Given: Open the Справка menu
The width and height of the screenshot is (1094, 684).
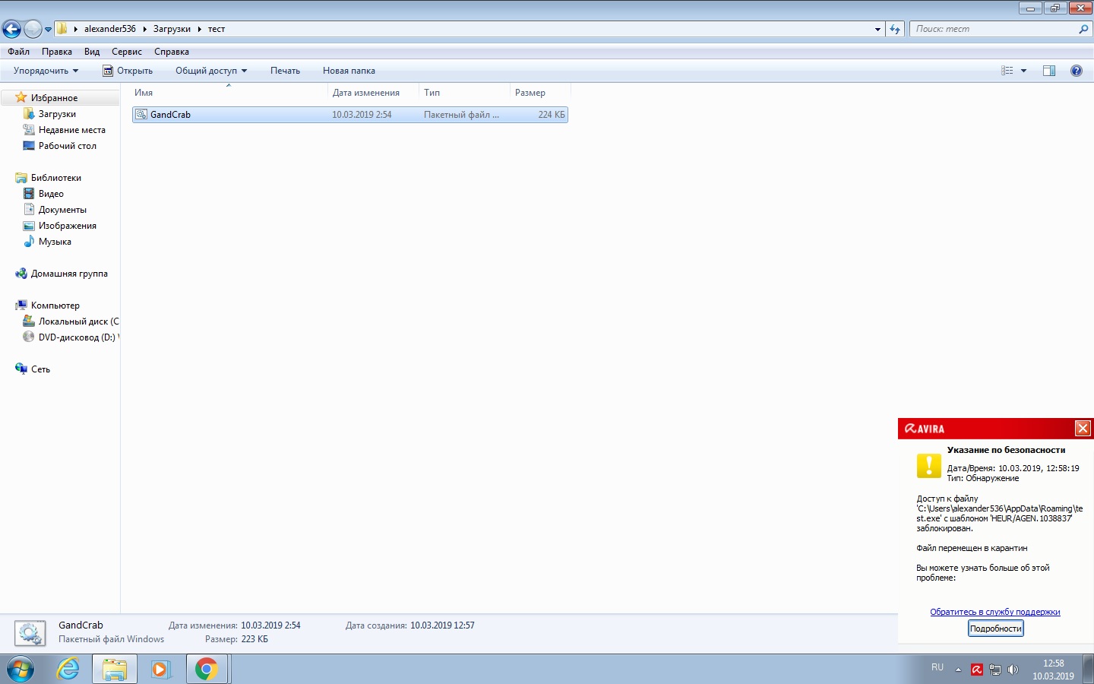Looking at the screenshot, I should 172,52.
